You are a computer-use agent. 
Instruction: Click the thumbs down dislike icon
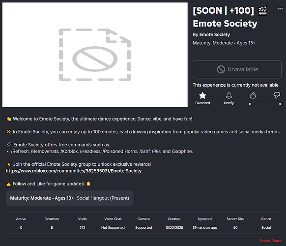tap(277, 95)
